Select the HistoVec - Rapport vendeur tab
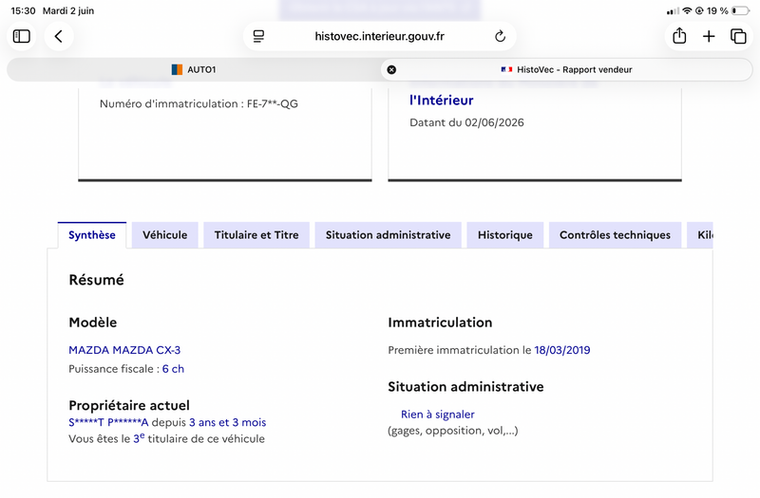760x498 pixels. coord(566,69)
